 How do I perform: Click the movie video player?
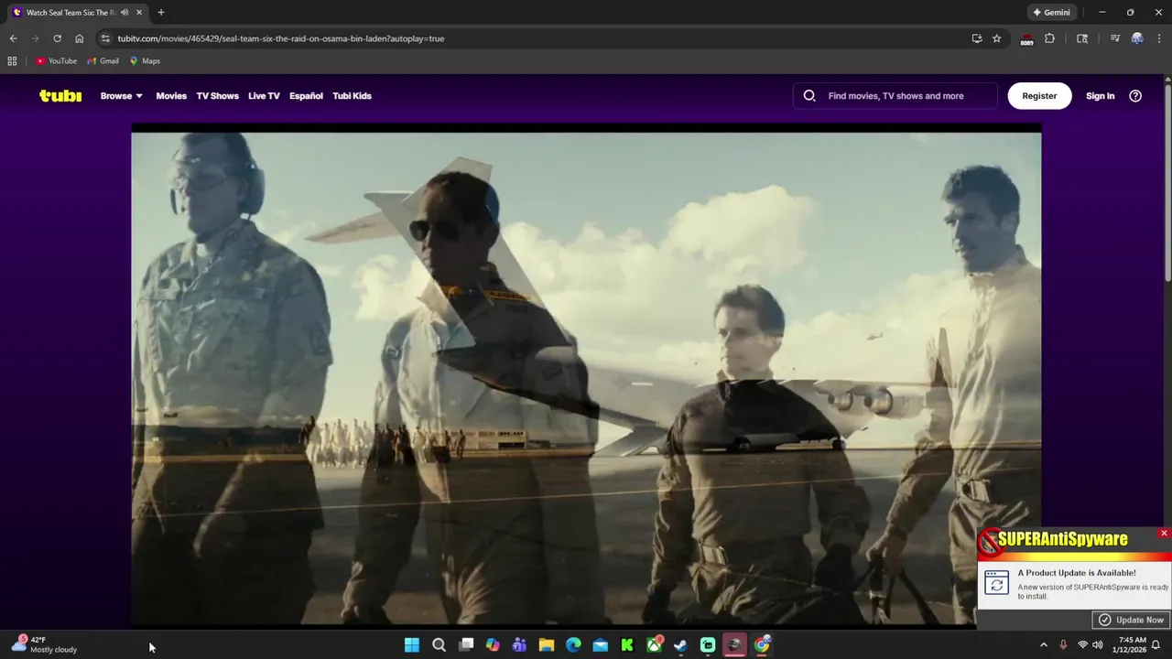[x=586, y=375]
